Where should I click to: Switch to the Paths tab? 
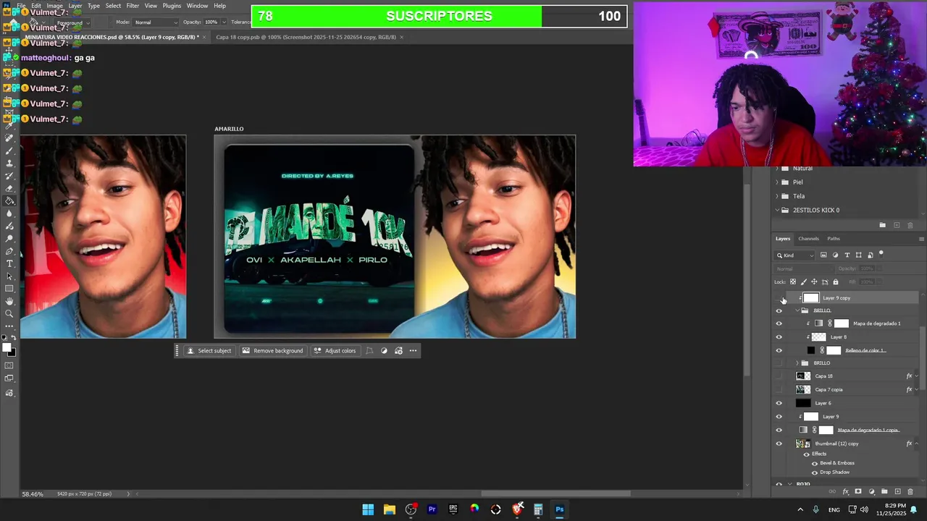(x=834, y=239)
